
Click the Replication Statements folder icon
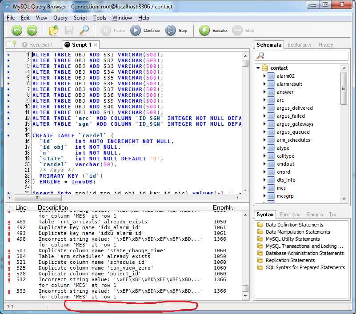click(x=260, y=260)
